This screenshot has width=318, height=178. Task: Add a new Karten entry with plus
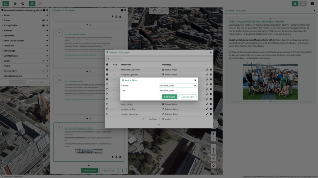pos(47,15)
